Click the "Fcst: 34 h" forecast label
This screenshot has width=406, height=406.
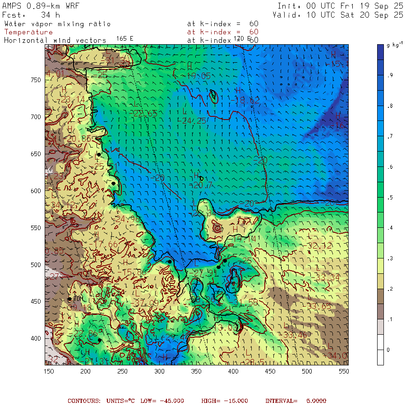click(x=28, y=14)
